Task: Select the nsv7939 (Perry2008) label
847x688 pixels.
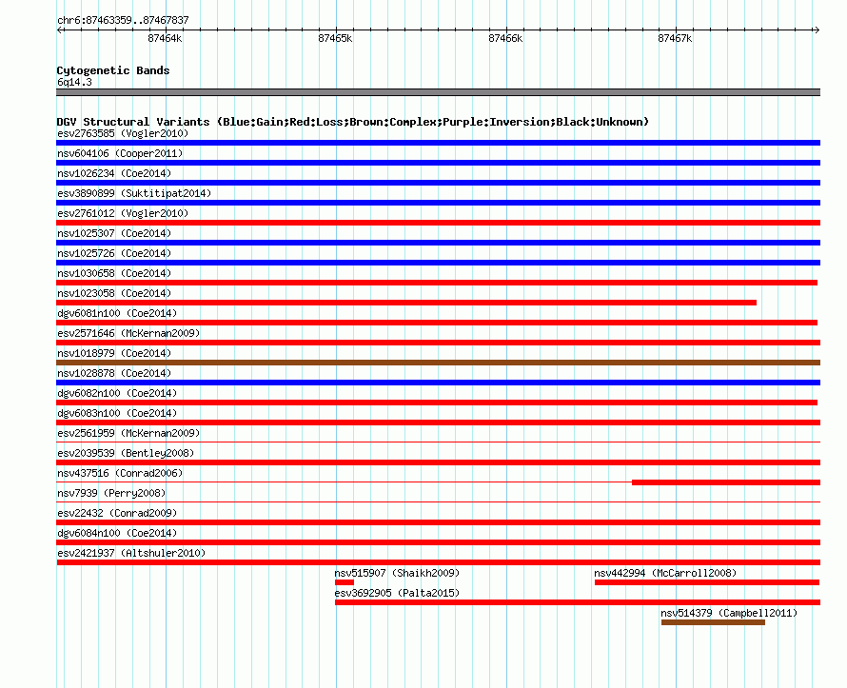Action: click(x=111, y=493)
